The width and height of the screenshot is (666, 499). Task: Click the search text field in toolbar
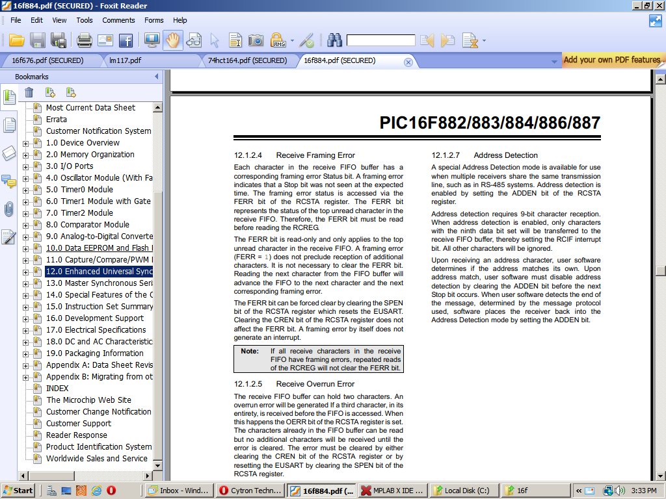pyautogui.click(x=380, y=40)
